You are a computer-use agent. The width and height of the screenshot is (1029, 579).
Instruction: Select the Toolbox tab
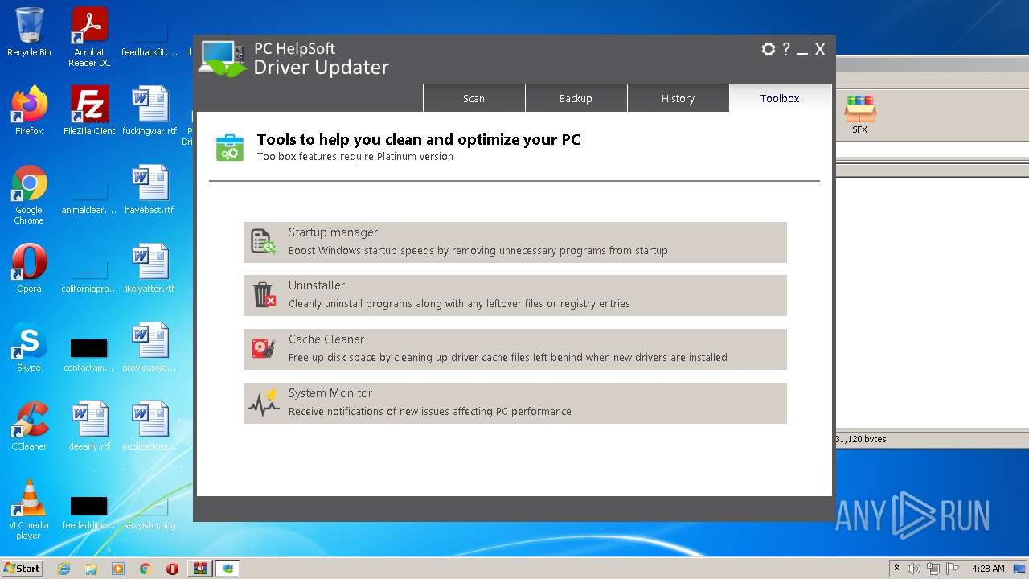point(780,98)
